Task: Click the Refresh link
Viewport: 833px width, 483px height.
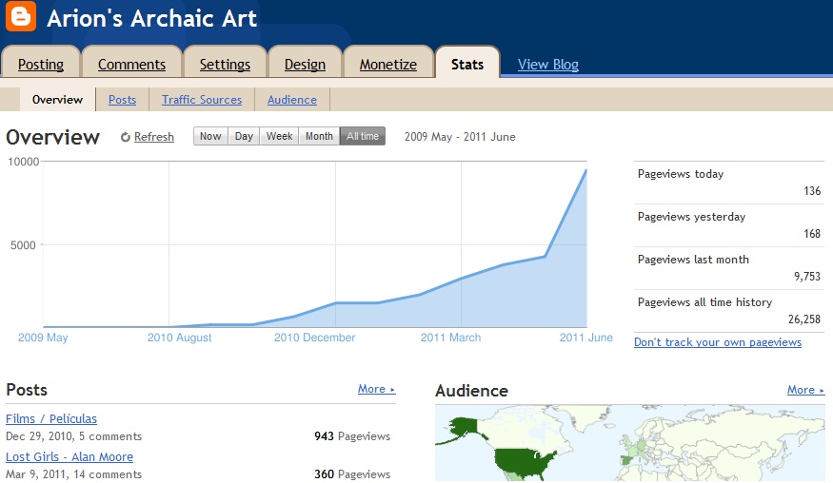Action: tap(154, 136)
